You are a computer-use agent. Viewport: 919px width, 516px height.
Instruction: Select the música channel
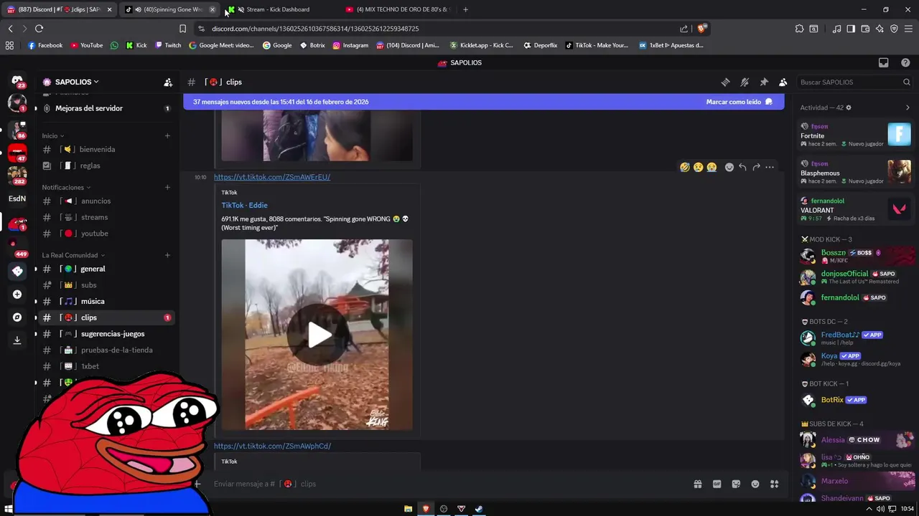(106, 301)
